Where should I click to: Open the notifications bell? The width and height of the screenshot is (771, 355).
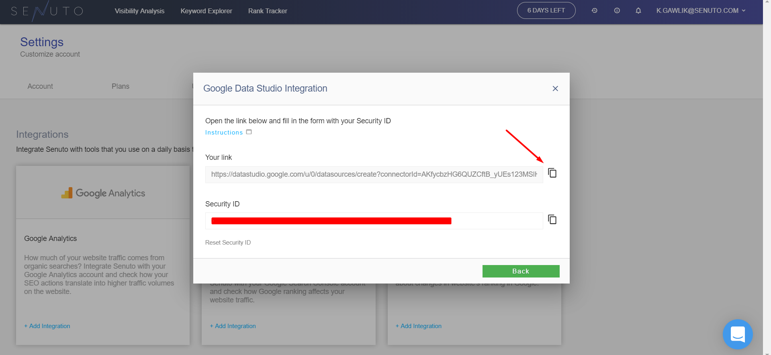tap(638, 10)
